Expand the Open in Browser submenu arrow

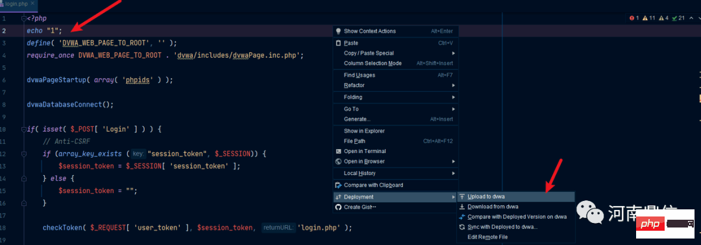[453, 161]
